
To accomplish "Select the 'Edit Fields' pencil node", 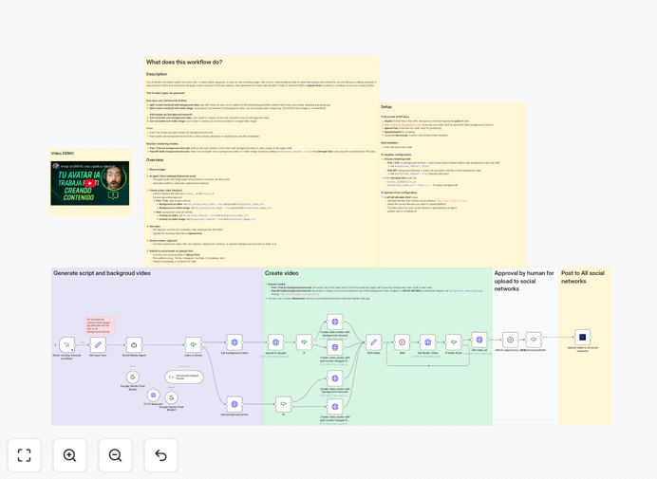I will (x=373, y=342).
